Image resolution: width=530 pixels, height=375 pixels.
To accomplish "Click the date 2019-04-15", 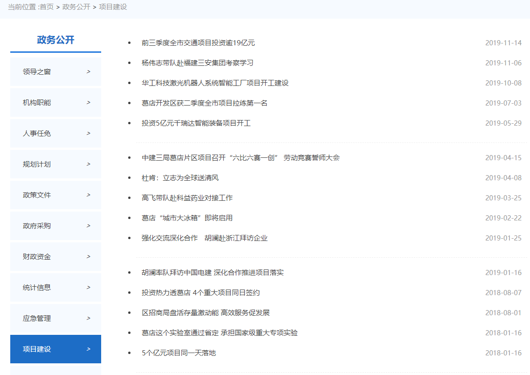I will pyautogui.click(x=503, y=157).
